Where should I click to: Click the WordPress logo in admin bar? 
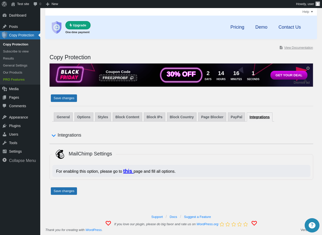click(x=4, y=4)
